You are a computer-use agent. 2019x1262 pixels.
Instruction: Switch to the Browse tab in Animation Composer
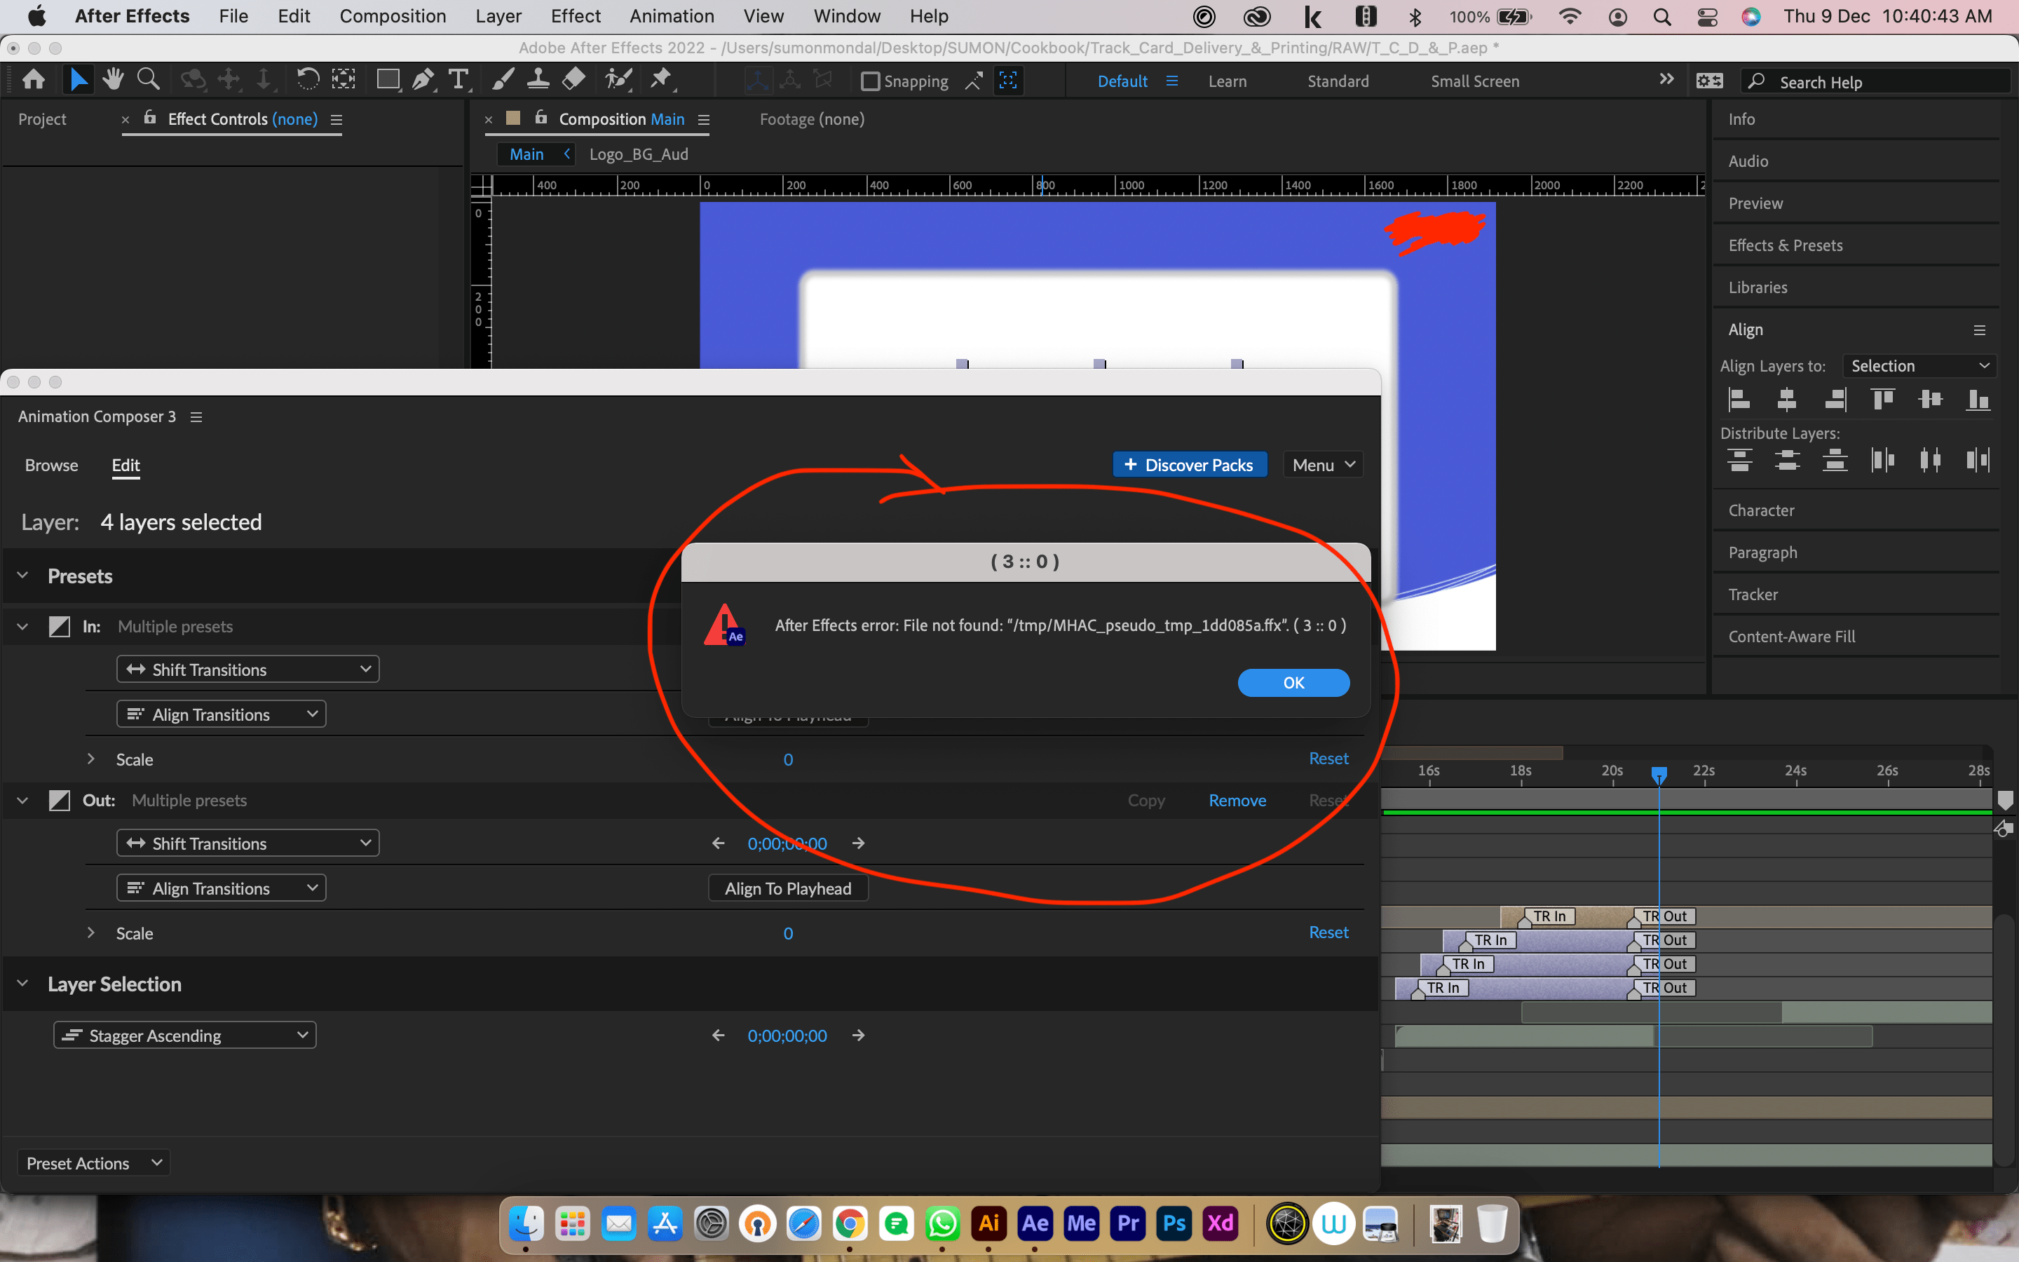(51, 465)
